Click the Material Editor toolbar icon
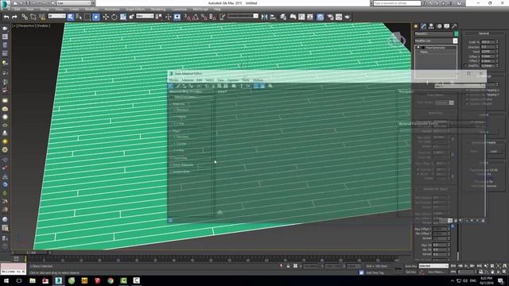 (321, 17)
